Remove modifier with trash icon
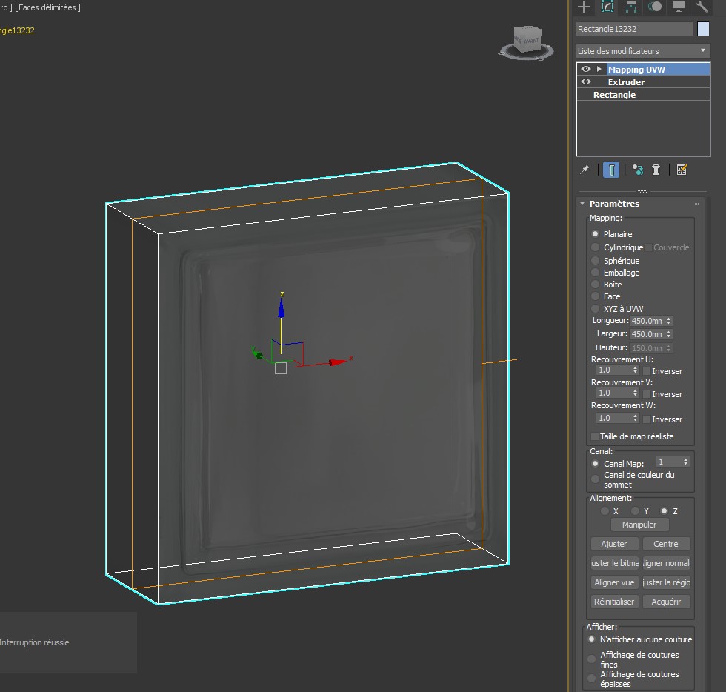 coord(656,170)
